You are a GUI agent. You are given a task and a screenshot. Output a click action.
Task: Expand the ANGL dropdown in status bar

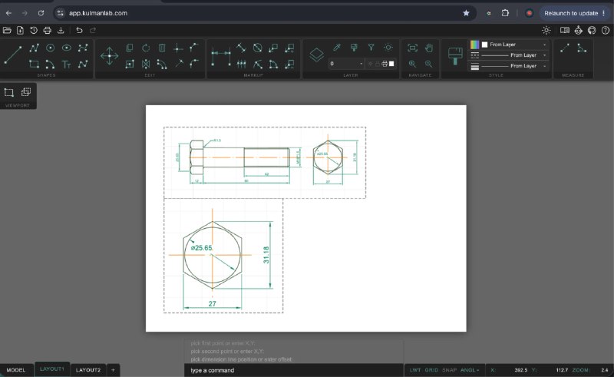click(470, 370)
